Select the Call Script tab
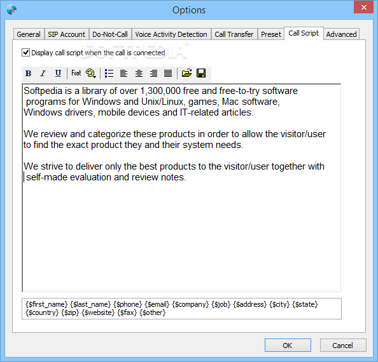Screen dimensions: 378x362 click(304, 33)
